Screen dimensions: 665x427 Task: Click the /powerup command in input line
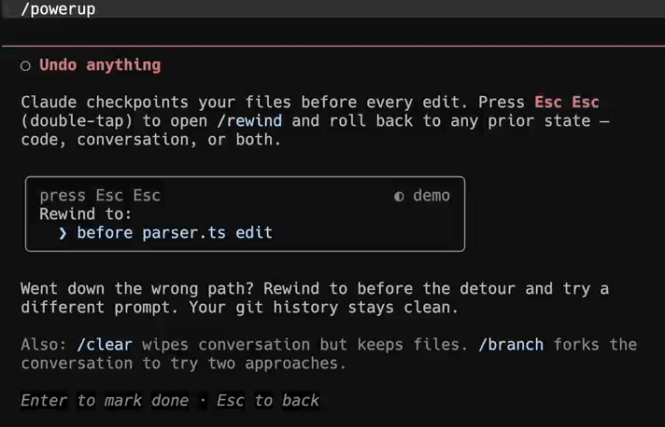58,9
